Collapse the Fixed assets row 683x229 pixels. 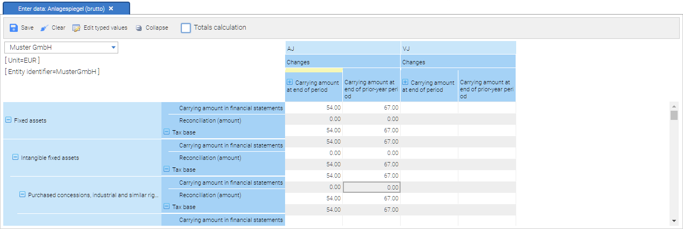(x=8, y=120)
